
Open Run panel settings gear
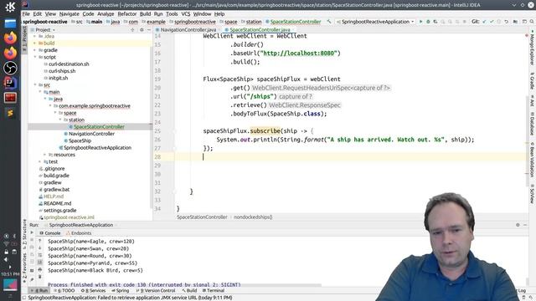[518, 225]
